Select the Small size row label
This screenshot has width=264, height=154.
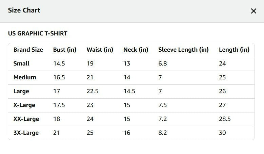21,63
